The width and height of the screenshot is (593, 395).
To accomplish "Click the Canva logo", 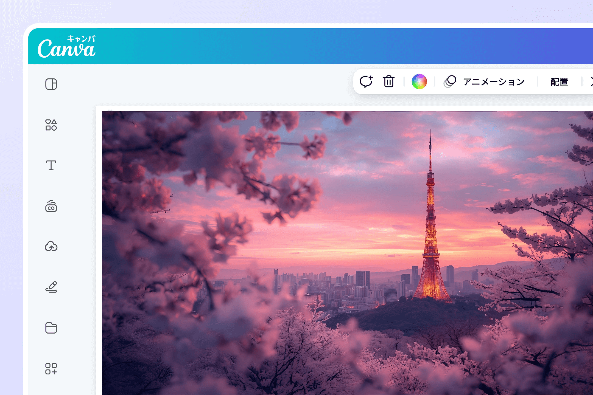I will 66,49.
